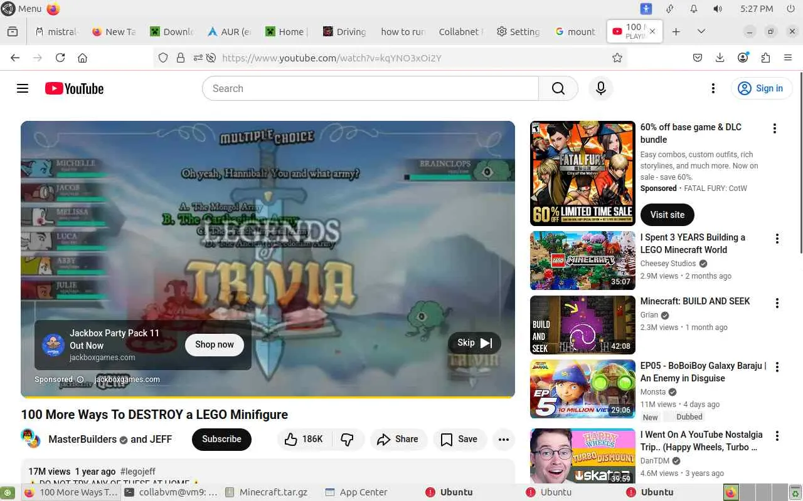Expand the list all tabs chevron
Viewport: 803px width, 501px height.
click(701, 31)
